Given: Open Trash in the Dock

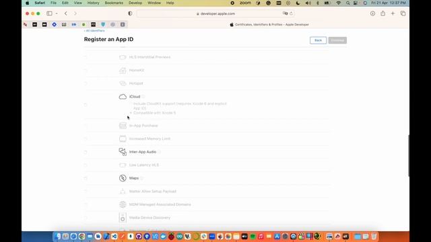Looking at the screenshot, I should pos(374,236).
